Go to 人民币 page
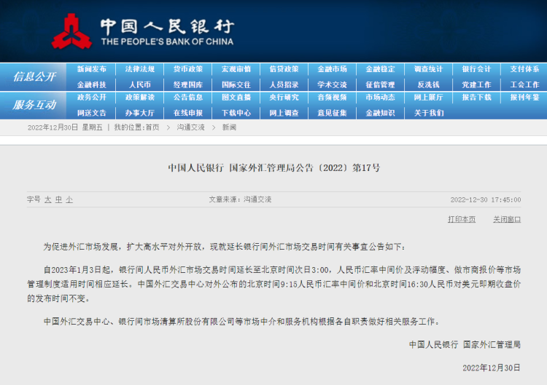The image size is (547, 385). (x=139, y=84)
